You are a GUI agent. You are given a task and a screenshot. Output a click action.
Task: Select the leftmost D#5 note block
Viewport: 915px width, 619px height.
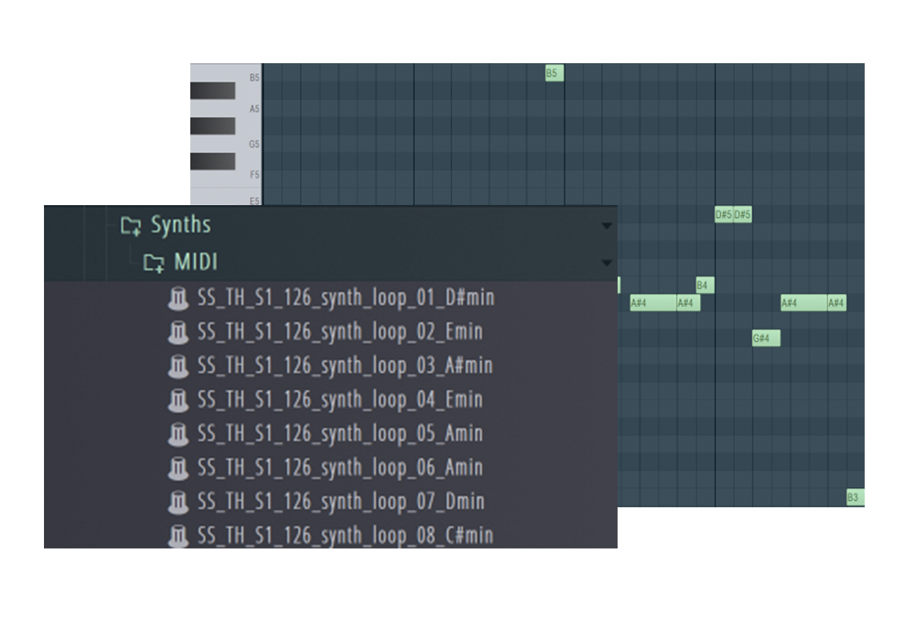pyautogui.click(x=723, y=214)
